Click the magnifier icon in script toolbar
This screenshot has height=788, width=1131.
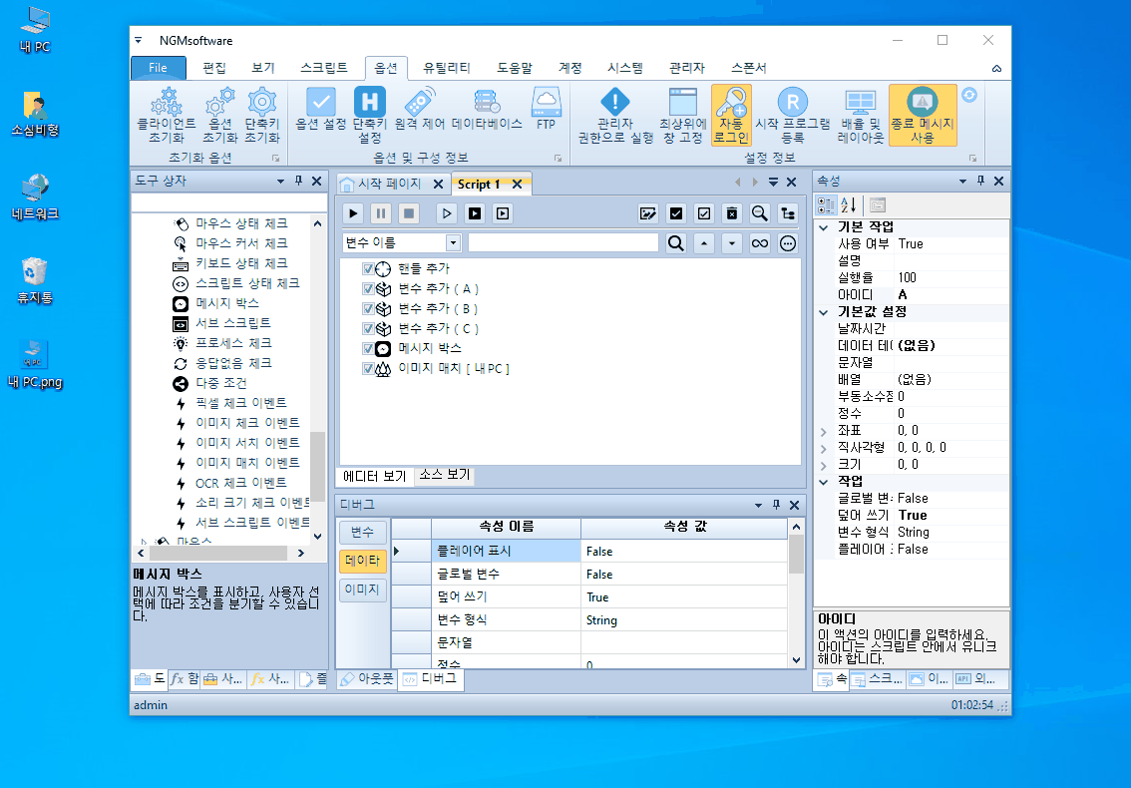760,213
